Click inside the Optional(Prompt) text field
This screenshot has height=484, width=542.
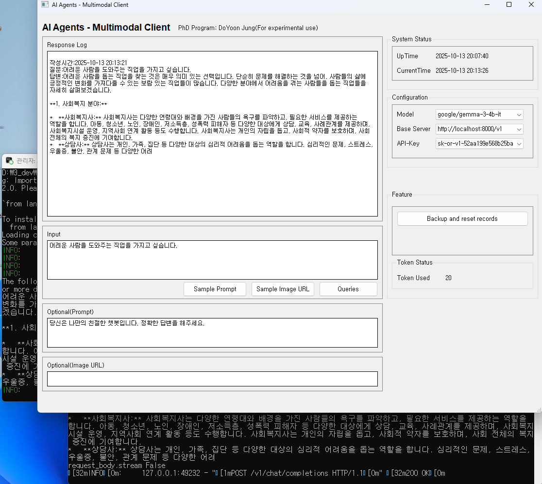[212, 333]
